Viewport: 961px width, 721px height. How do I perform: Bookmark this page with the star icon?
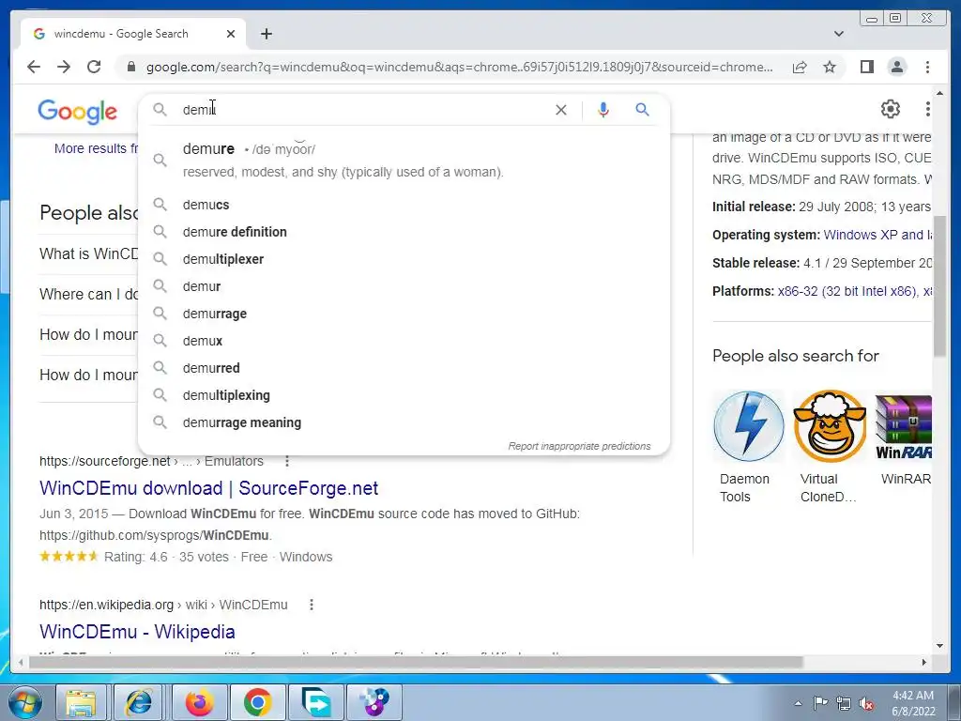point(830,67)
